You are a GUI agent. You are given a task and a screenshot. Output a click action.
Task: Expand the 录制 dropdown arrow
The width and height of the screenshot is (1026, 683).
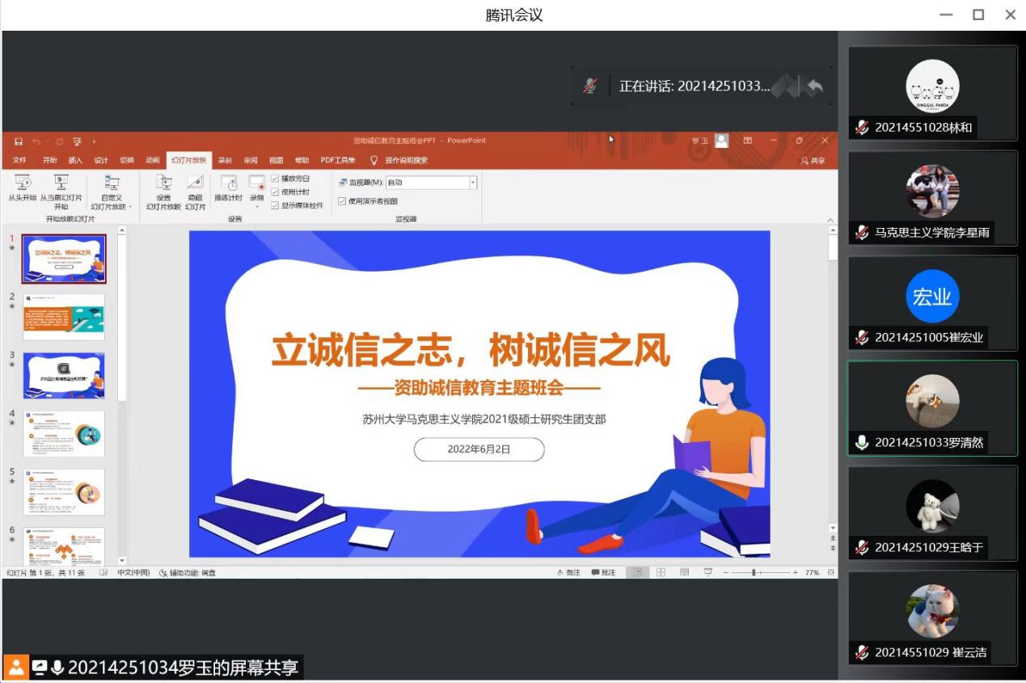pos(256,207)
